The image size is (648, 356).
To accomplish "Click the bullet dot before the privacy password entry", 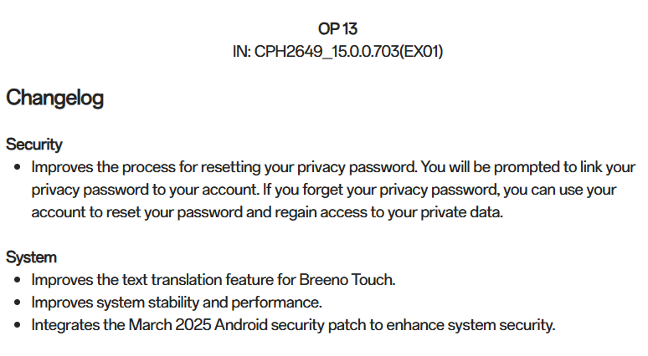I will [18, 167].
